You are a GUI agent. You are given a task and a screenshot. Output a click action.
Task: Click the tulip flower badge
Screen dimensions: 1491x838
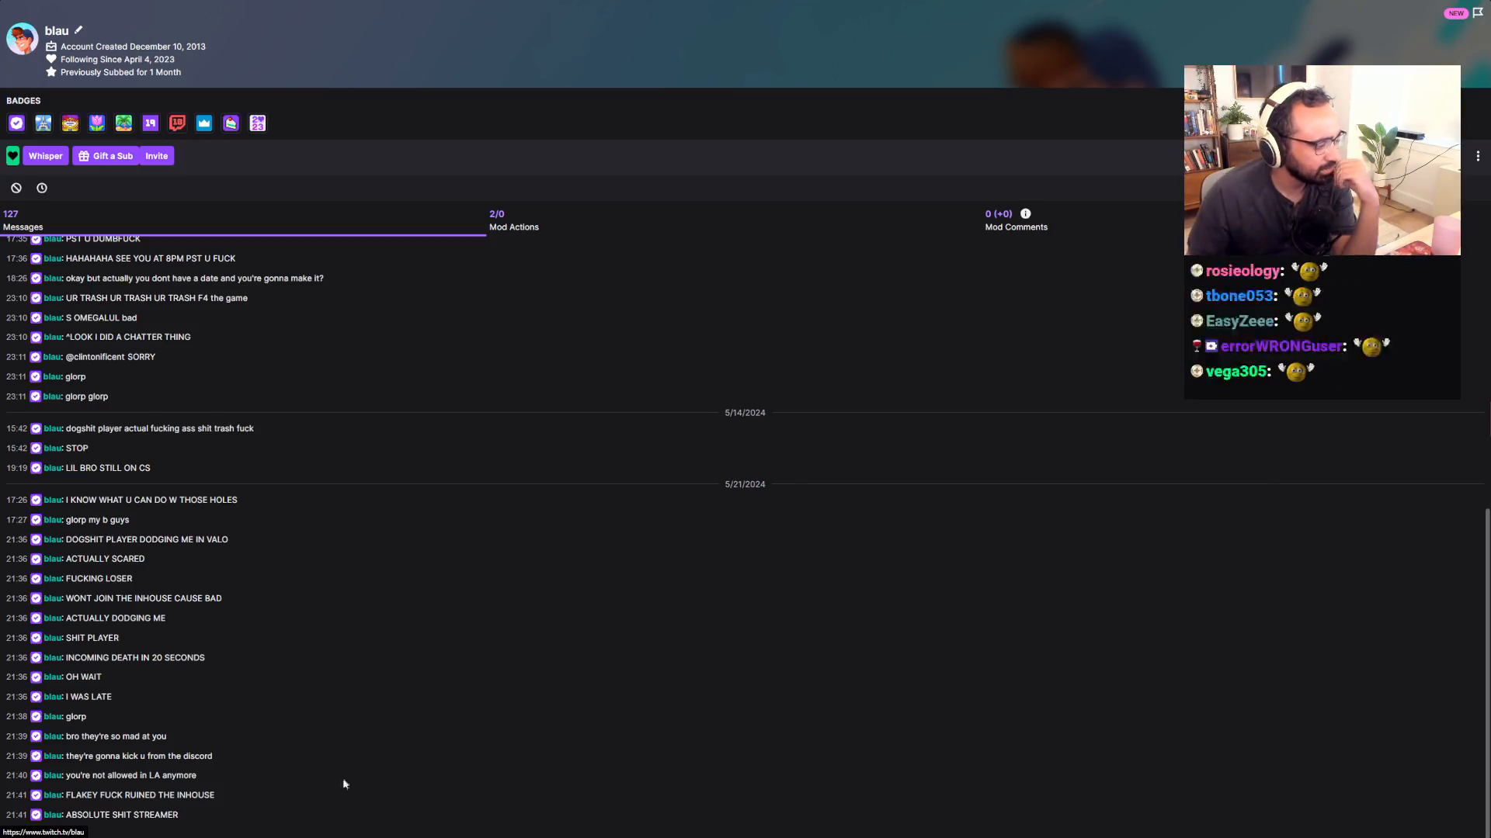coord(96,123)
